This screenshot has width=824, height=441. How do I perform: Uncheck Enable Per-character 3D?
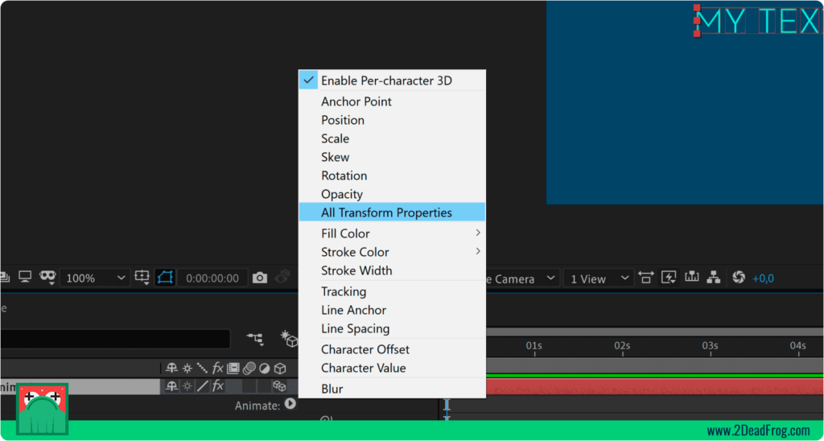tap(392, 80)
